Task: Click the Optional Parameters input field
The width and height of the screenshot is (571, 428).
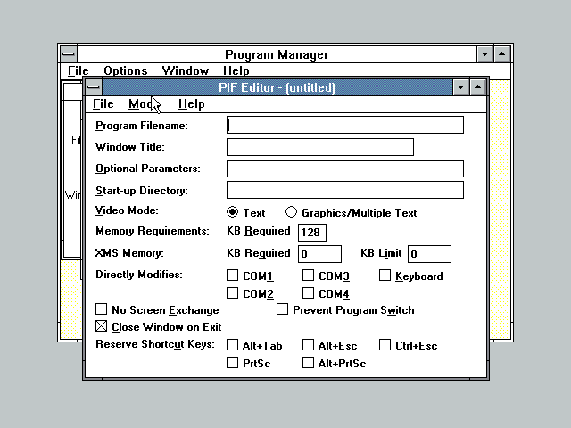Action: 345,169
